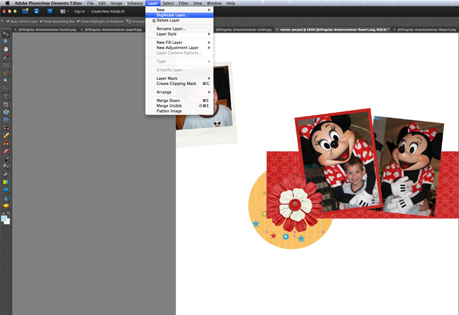Select the Magnetic Lasso tool
Viewport: 459px width, 315px height.
(6, 73)
